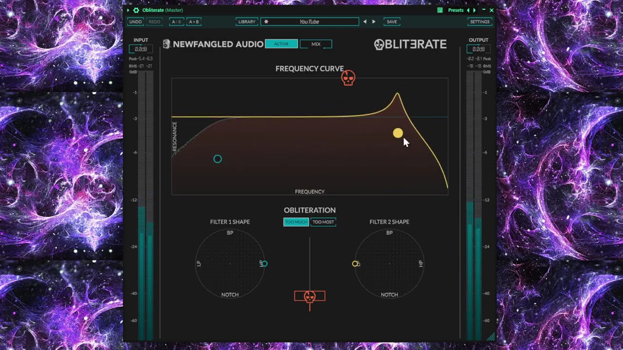Select the TOO MOST obliteration mode

tap(323, 222)
